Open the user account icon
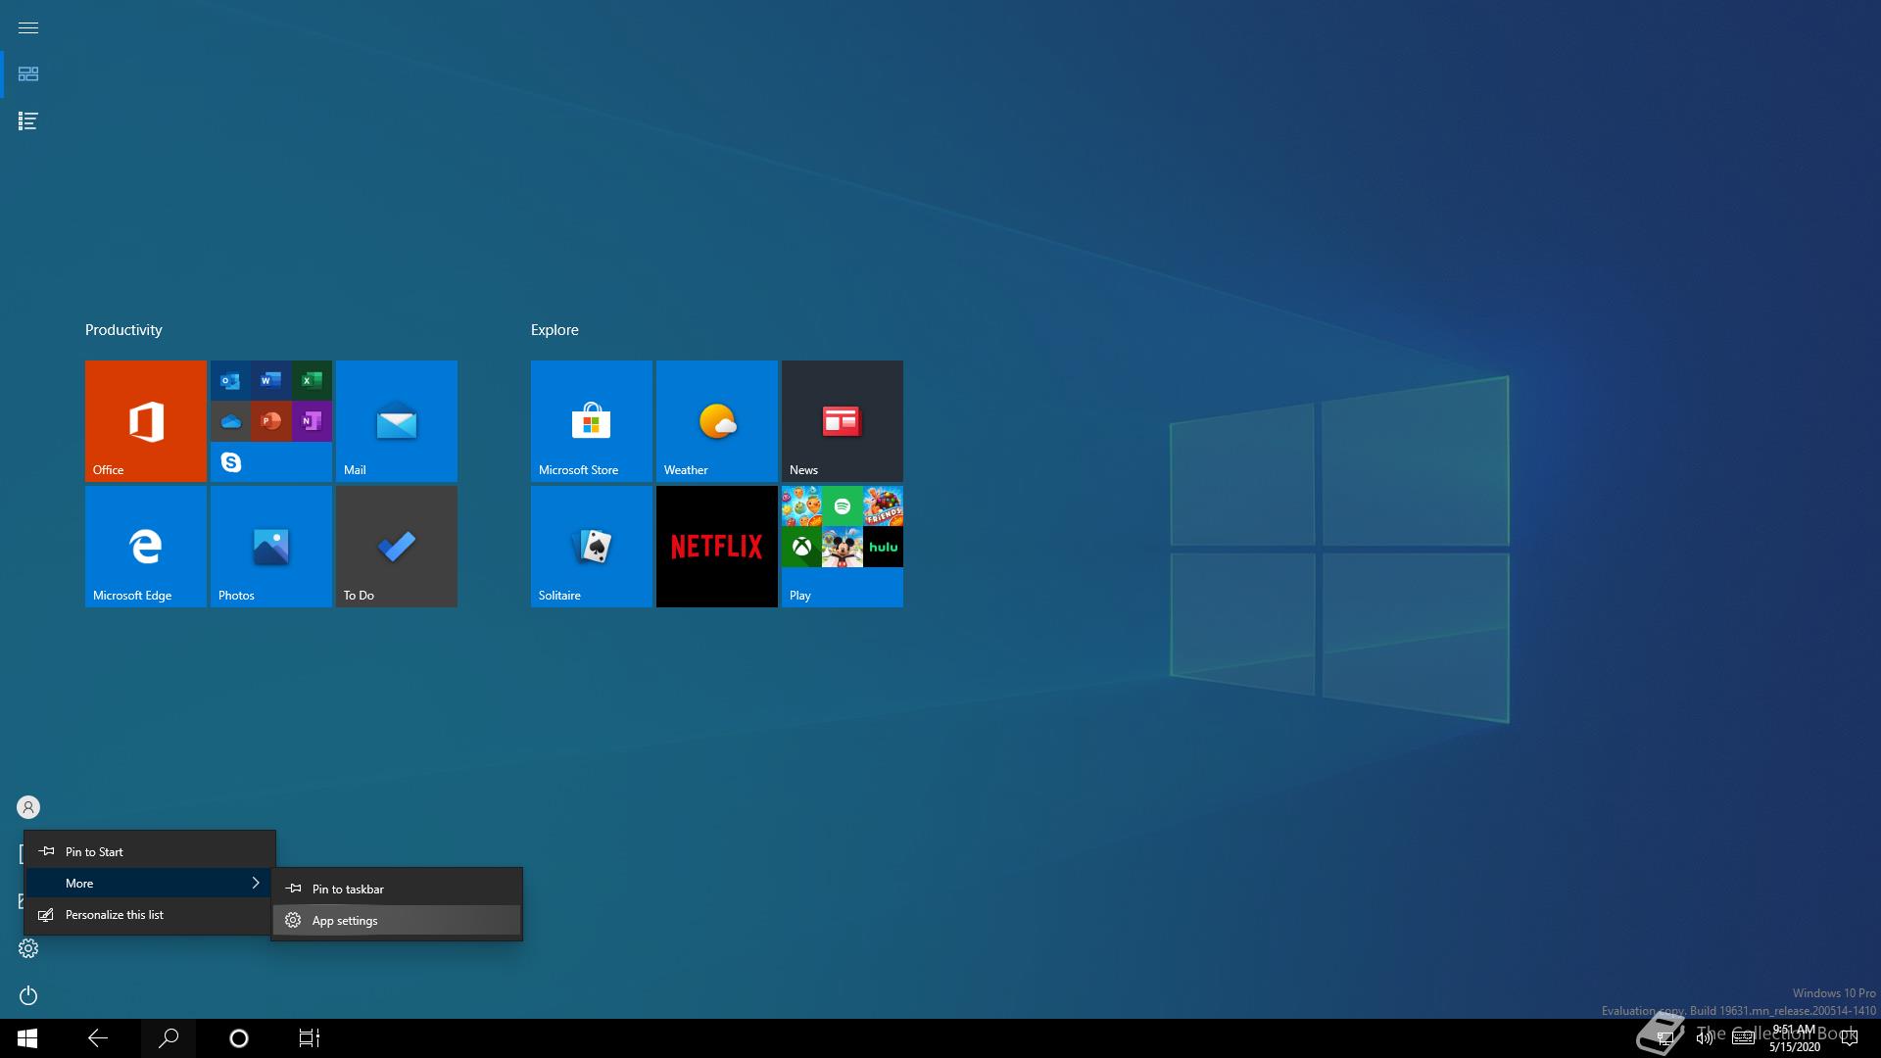The height and width of the screenshot is (1058, 1881). pos(28,807)
